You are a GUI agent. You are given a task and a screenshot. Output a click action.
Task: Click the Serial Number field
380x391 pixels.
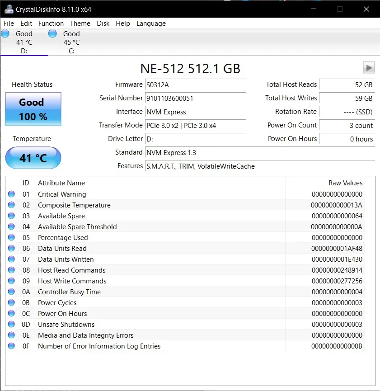195,98
